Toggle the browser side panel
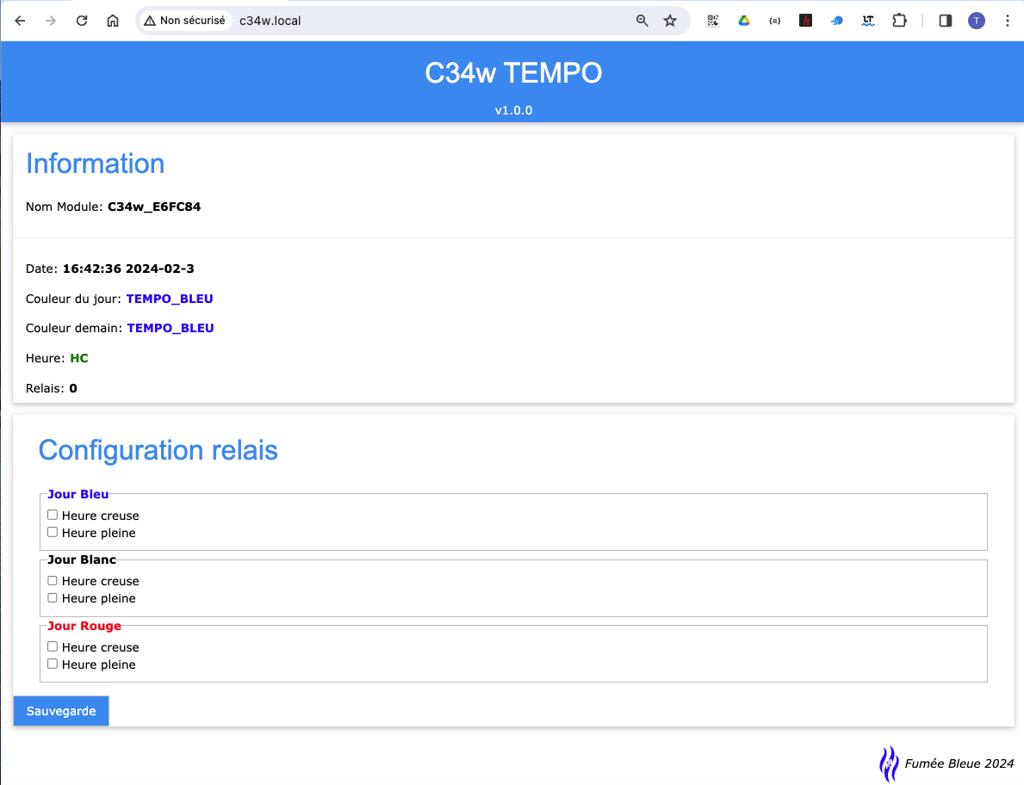1024x785 pixels. tap(945, 21)
